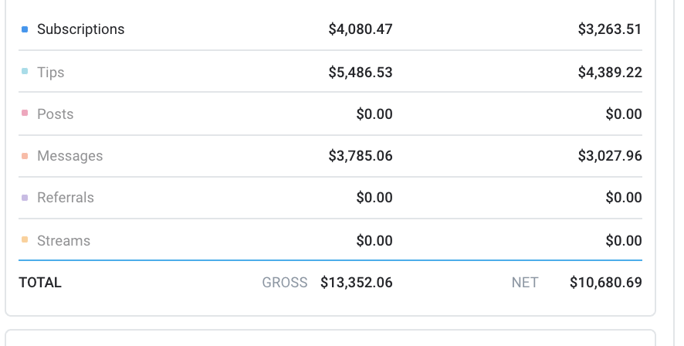Click the blue dot beside Subscriptions

25,29
